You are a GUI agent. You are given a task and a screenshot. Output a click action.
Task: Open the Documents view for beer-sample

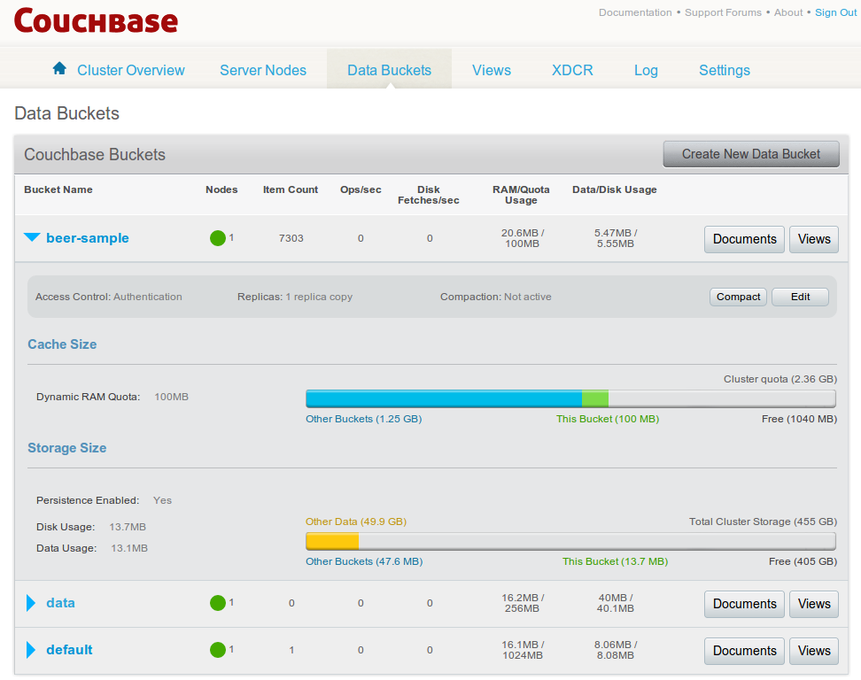[x=744, y=239]
